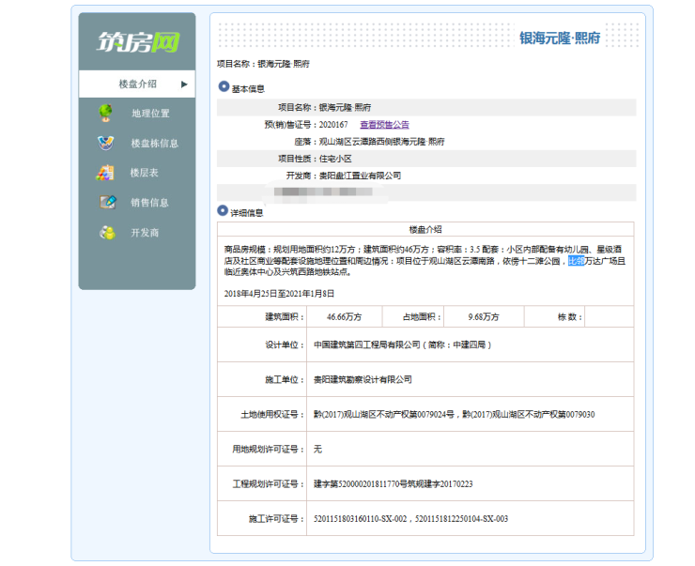Screen dimensions: 695x566
Task: Click the 占地面积 label cell
Action: pos(413,316)
